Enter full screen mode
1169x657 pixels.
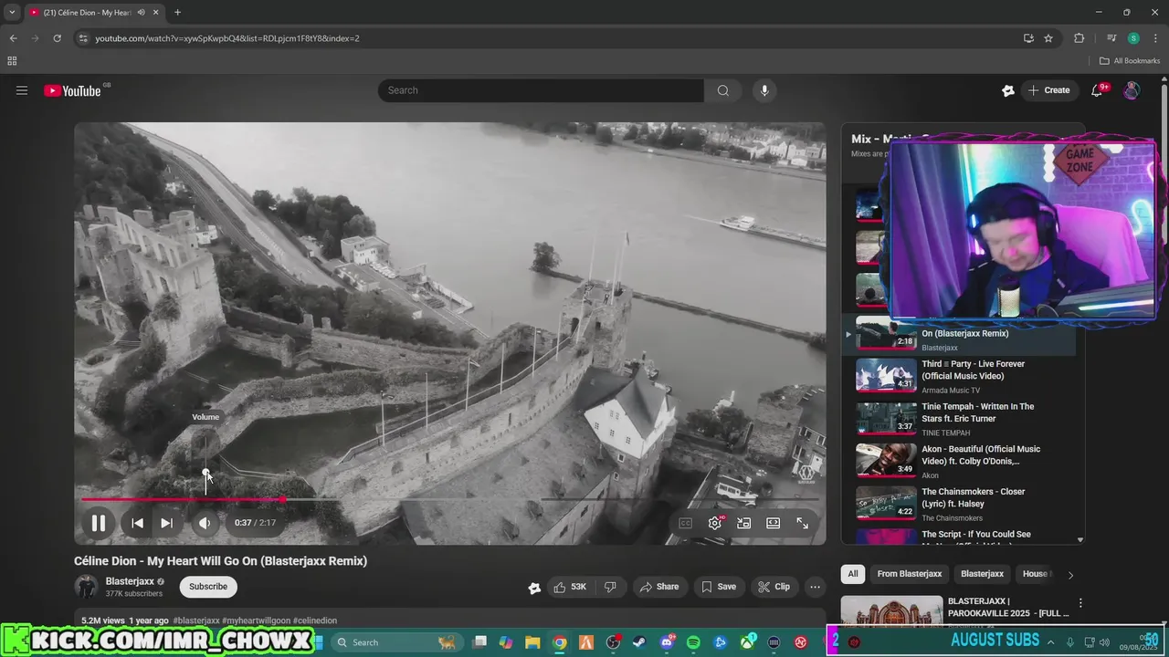802,523
